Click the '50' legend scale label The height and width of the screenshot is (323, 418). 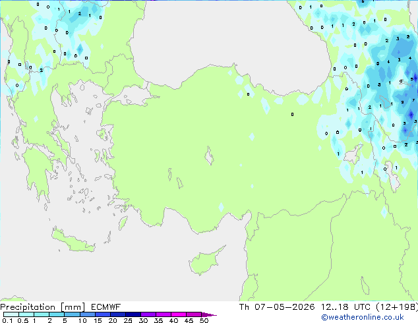[x=204, y=320]
